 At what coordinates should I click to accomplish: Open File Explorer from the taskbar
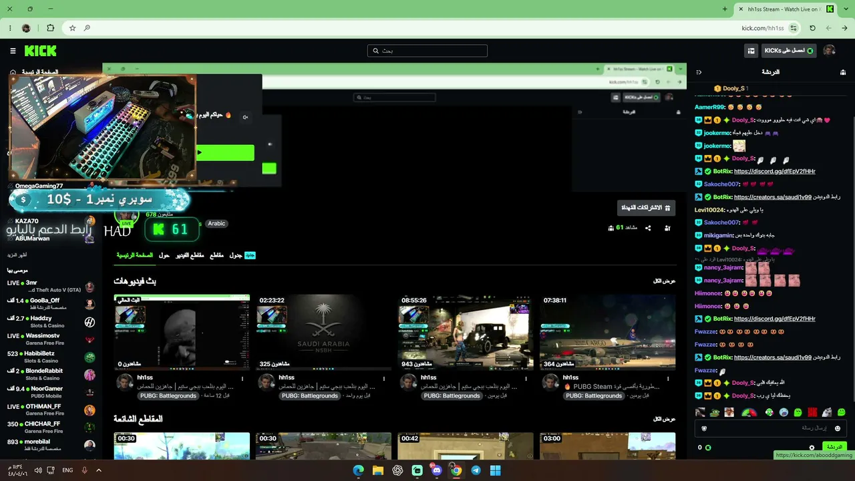[x=378, y=470]
